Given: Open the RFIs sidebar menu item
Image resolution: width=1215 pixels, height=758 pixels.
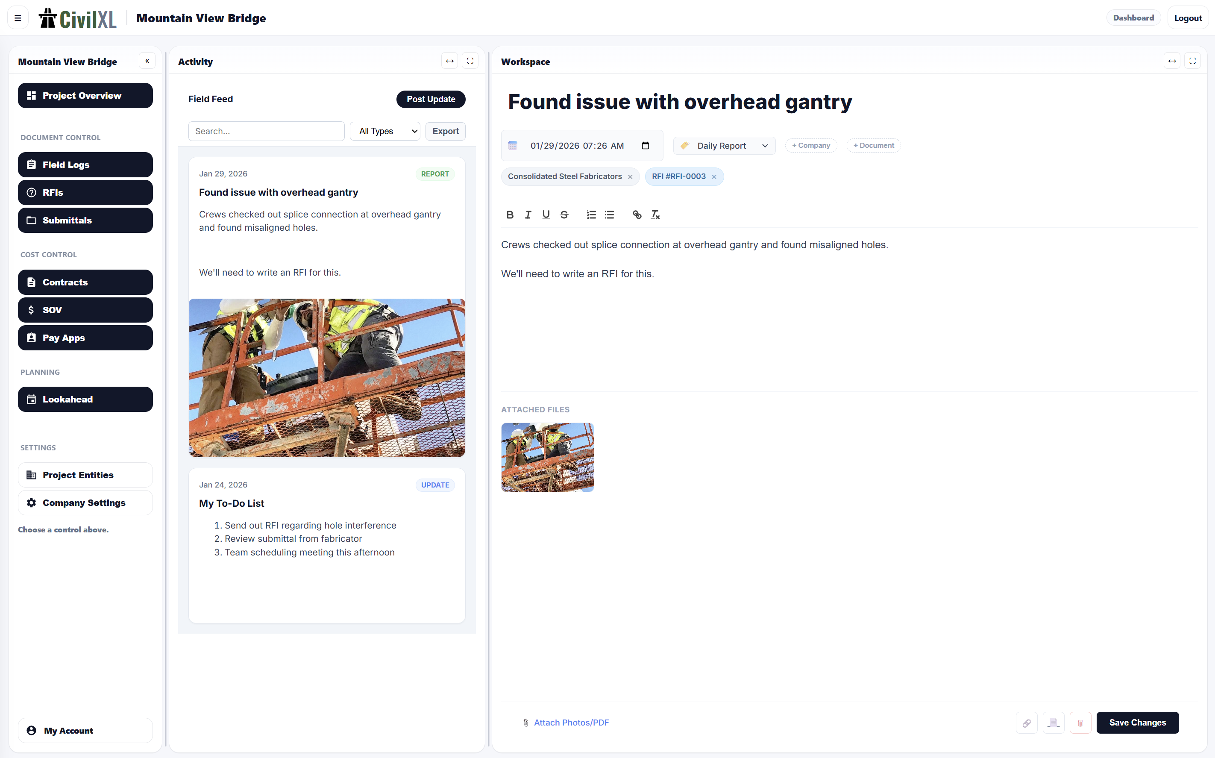Looking at the screenshot, I should click(85, 193).
